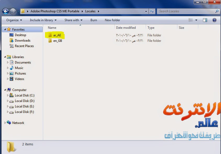Open Local Disk (F:)
This screenshot has width=221, height=154.
tap(24, 112)
